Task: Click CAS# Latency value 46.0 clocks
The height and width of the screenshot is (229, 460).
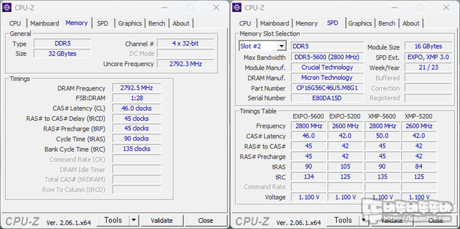Action: [136, 108]
